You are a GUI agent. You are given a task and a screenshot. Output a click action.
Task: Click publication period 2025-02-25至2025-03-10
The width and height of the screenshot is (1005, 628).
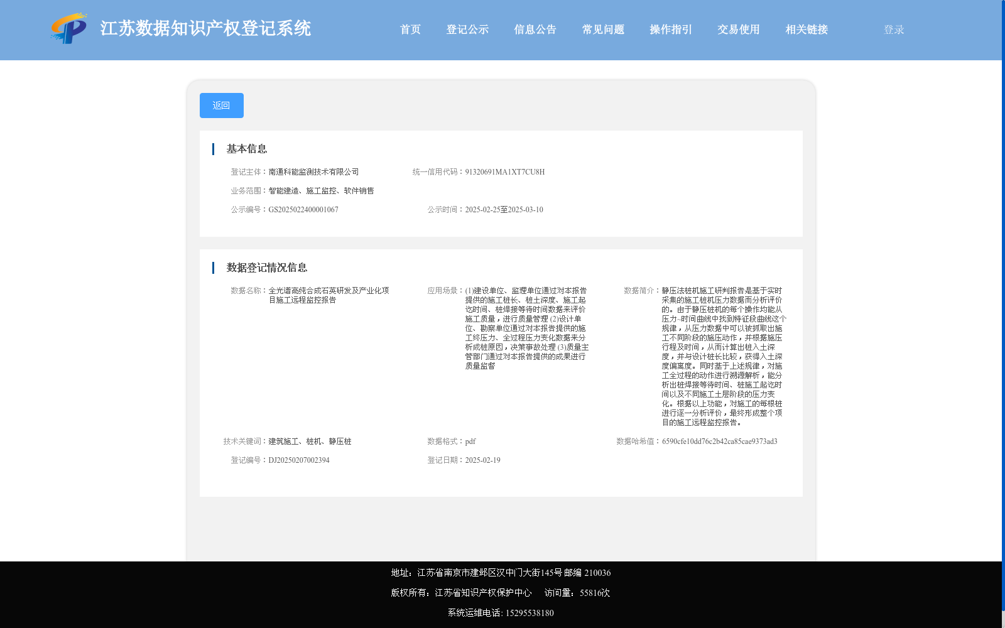click(x=504, y=210)
